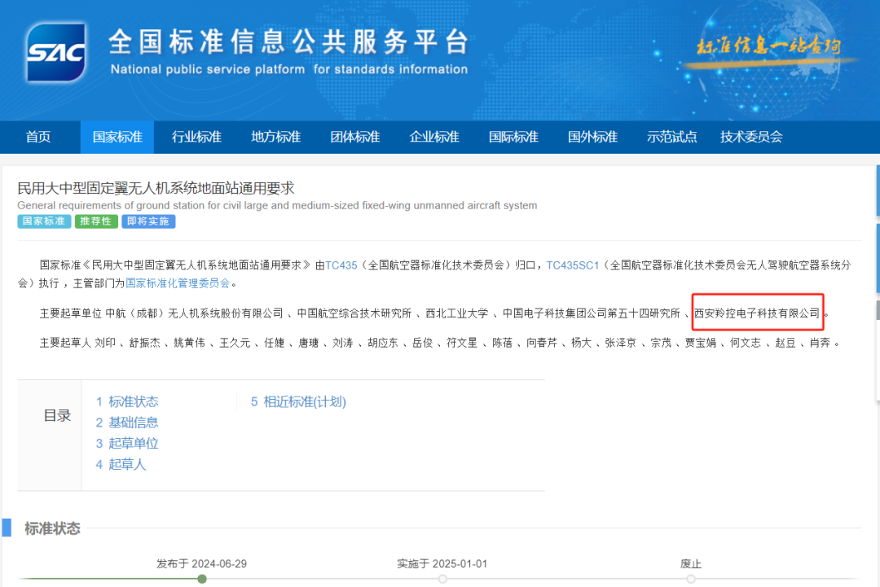Screen dimensions: 880x587
Task: Open the TC435SC1 subcommittee link
Action: (x=572, y=265)
